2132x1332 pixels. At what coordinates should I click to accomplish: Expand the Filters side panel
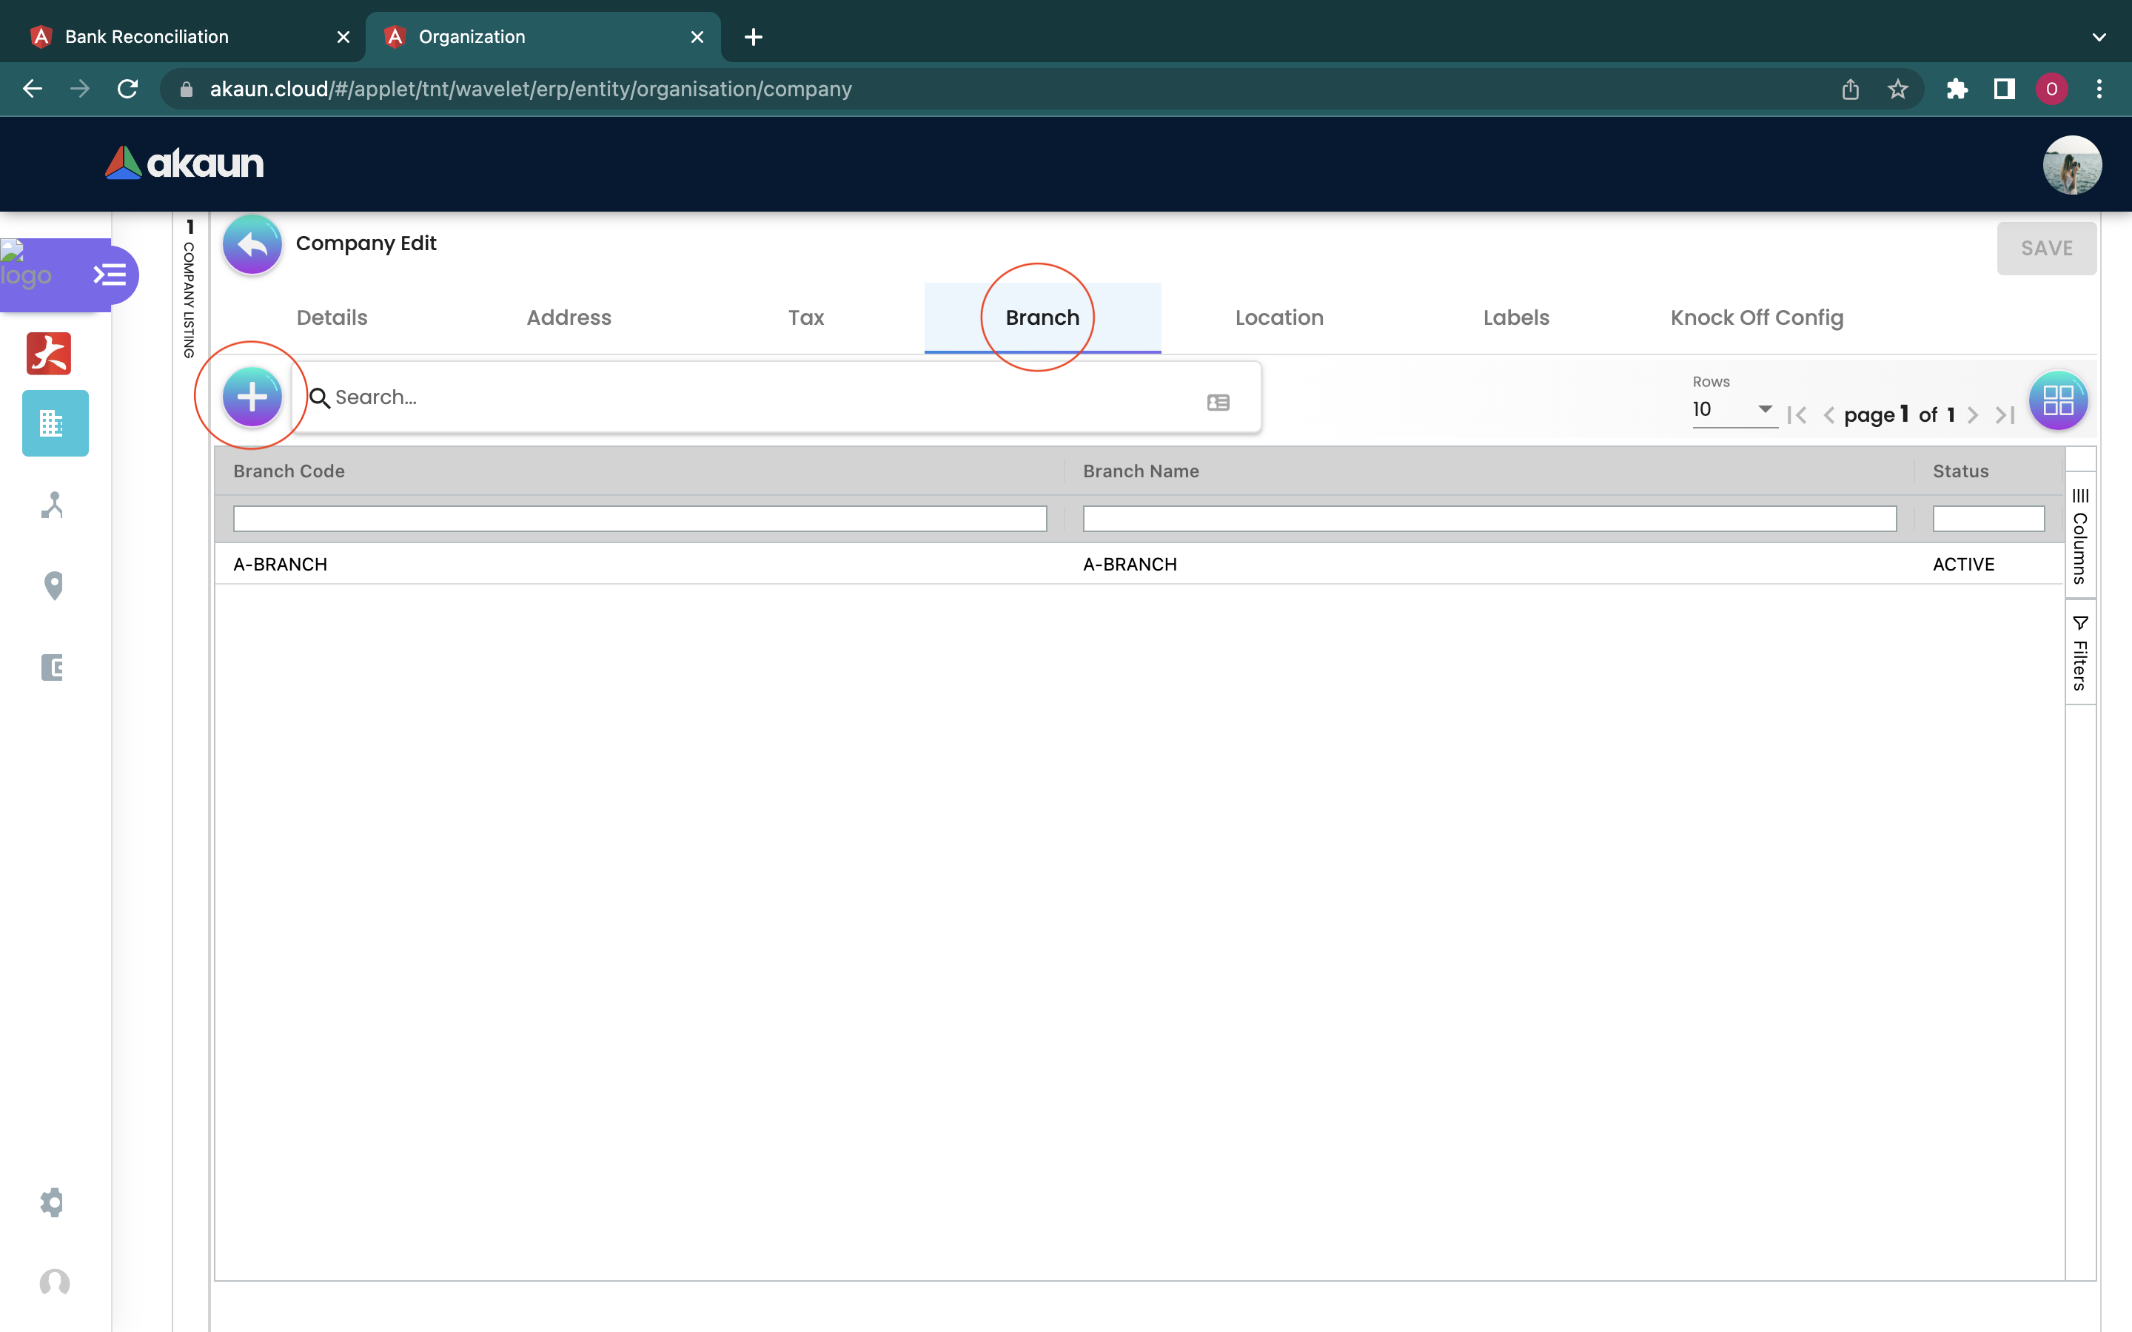click(x=2080, y=653)
